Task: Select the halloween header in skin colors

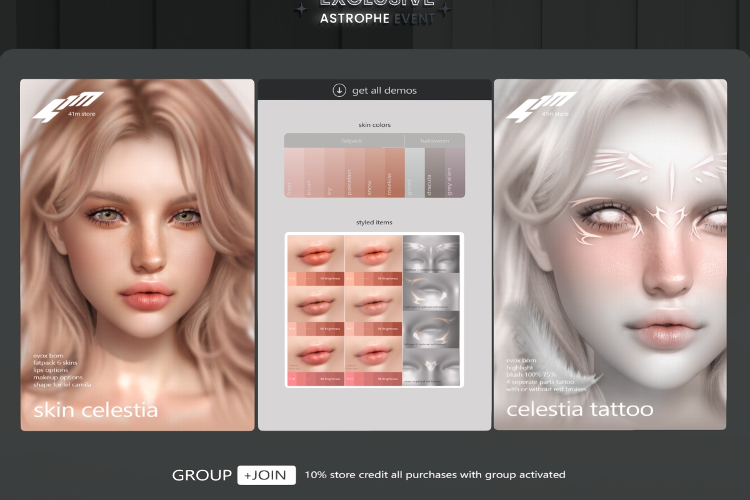Action: coord(434,141)
